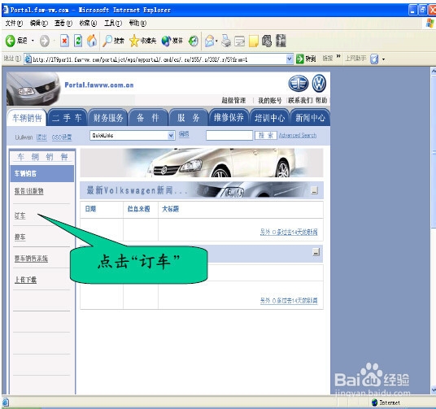Open the Mail envelope icon
Image resolution: width=436 pixels, height=409 pixels.
tap(209, 41)
